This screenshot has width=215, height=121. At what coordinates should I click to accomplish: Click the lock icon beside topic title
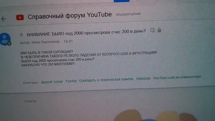click(x=159, y=30)
